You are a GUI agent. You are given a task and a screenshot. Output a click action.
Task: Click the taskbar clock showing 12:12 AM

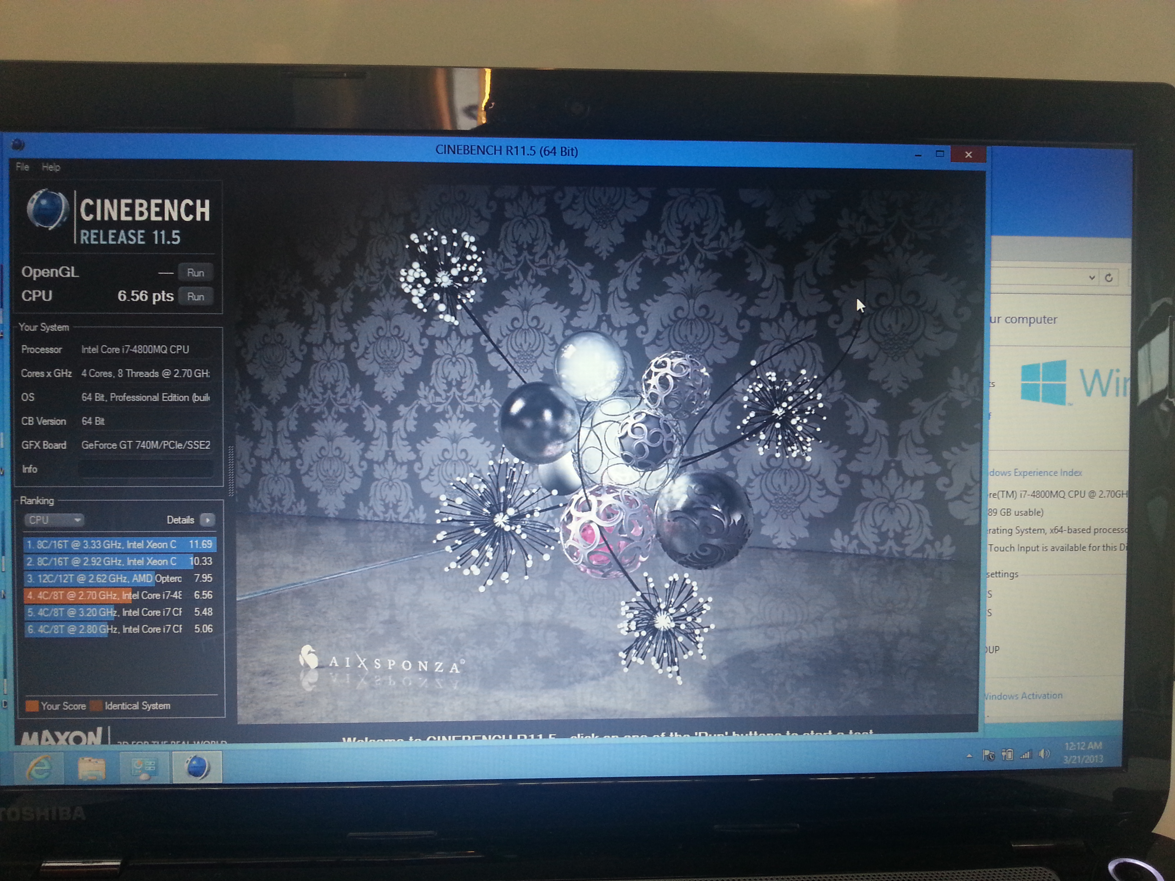pos(1083,753)
